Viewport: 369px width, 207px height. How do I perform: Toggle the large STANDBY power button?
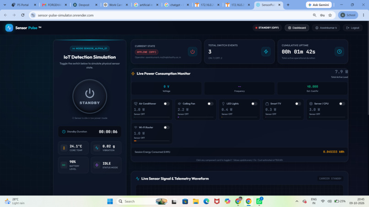90,96
